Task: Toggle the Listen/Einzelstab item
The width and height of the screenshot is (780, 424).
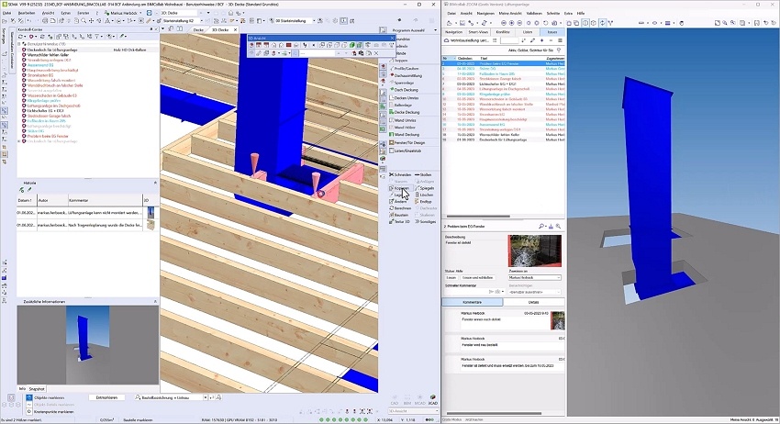Action: coord(407,151)
